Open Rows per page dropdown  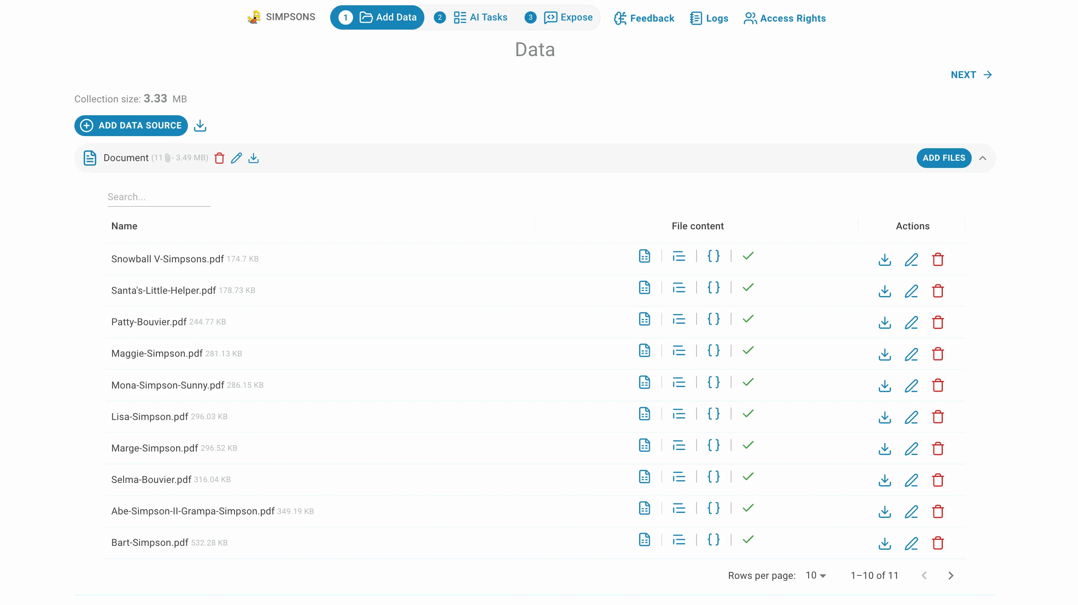point(816,575)
